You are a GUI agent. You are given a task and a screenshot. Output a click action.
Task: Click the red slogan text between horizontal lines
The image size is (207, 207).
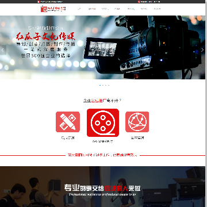tap(102, 155)
